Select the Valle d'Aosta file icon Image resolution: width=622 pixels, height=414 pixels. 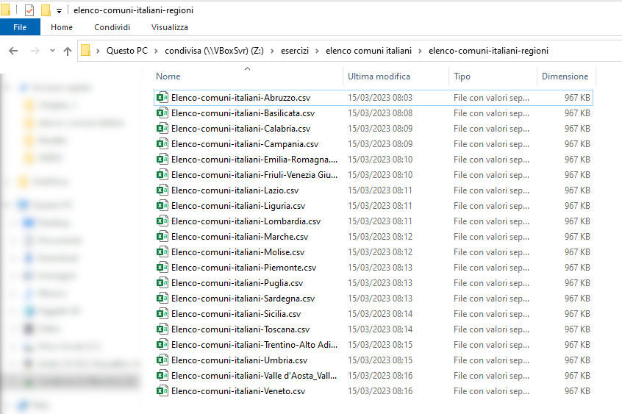point(162,376)
